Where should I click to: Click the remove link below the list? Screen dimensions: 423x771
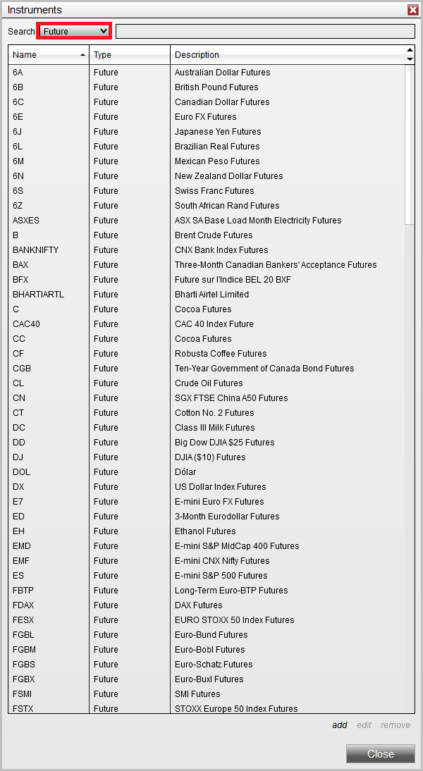point(396,725)
